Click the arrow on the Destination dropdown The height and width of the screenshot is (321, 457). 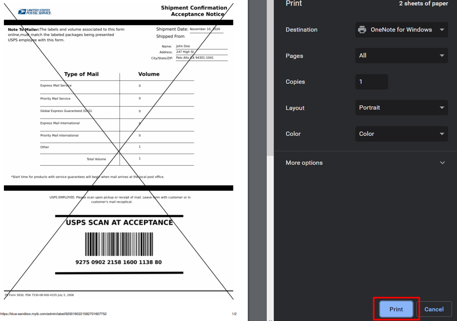442,30
